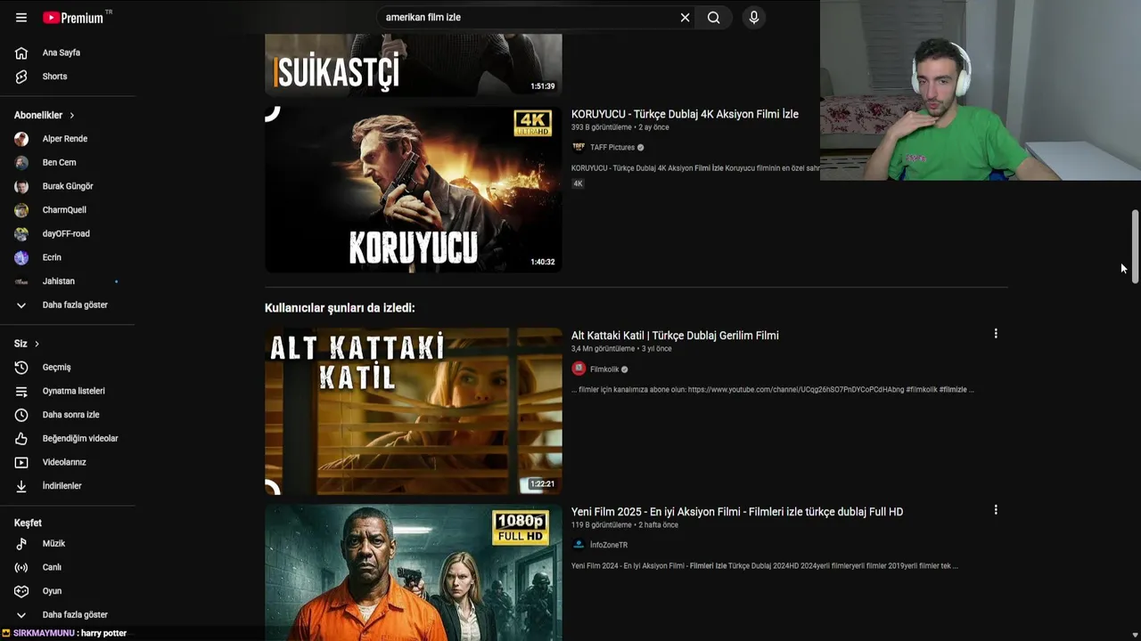Click the Daha sonra izle clock icon
Image resolution: width=1141 pixels, height=641 pixels.
[x=21, y=415]
